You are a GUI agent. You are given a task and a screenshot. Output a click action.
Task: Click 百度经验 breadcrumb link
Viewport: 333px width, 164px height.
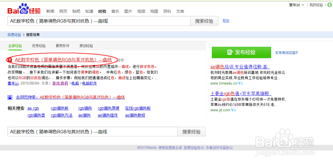(14, 35)
